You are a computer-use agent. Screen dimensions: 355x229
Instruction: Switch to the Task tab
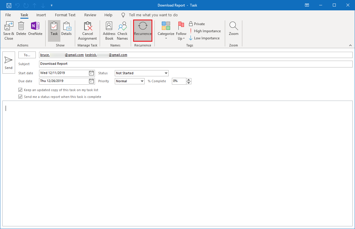(24, 15)
